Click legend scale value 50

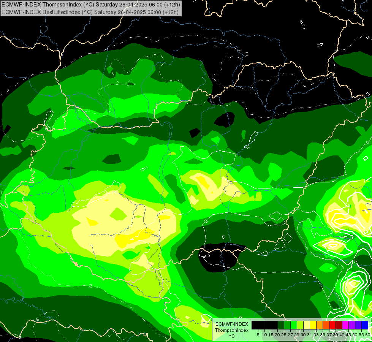pos(355,335)
